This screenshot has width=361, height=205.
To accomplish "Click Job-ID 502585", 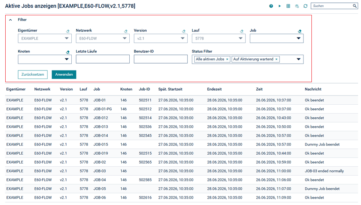I will tap(145, 180).
